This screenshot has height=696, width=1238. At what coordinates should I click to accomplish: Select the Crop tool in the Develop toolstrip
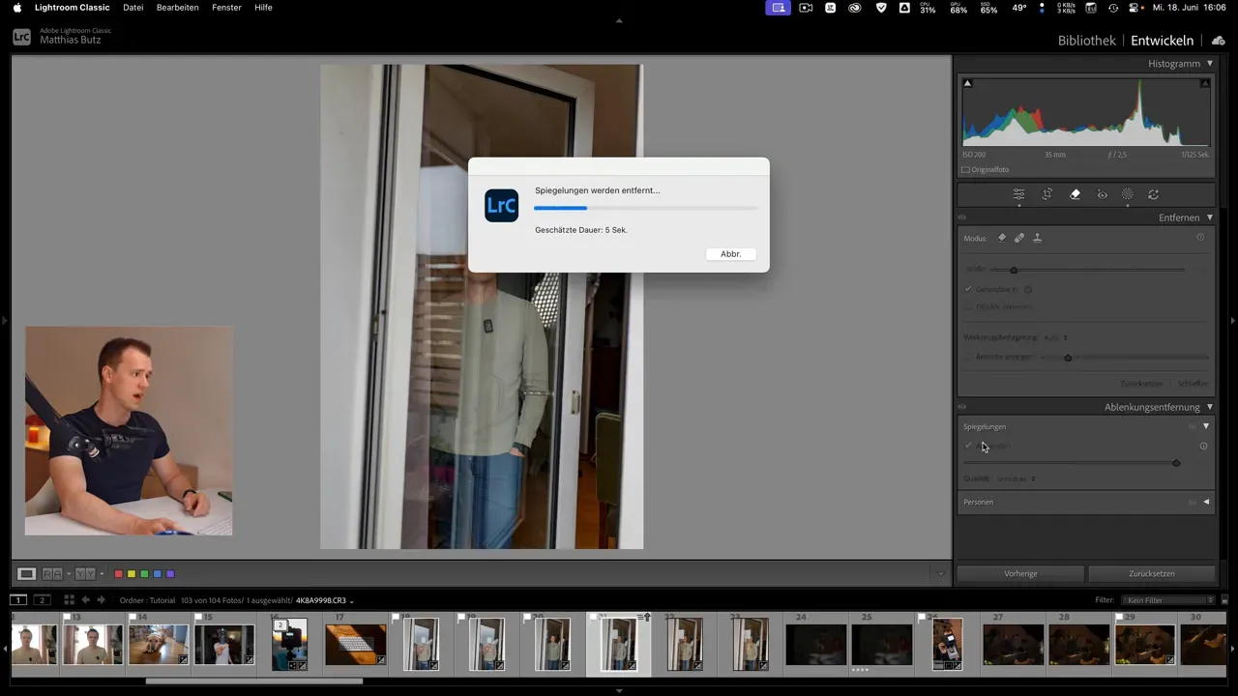coord(1046,194)
